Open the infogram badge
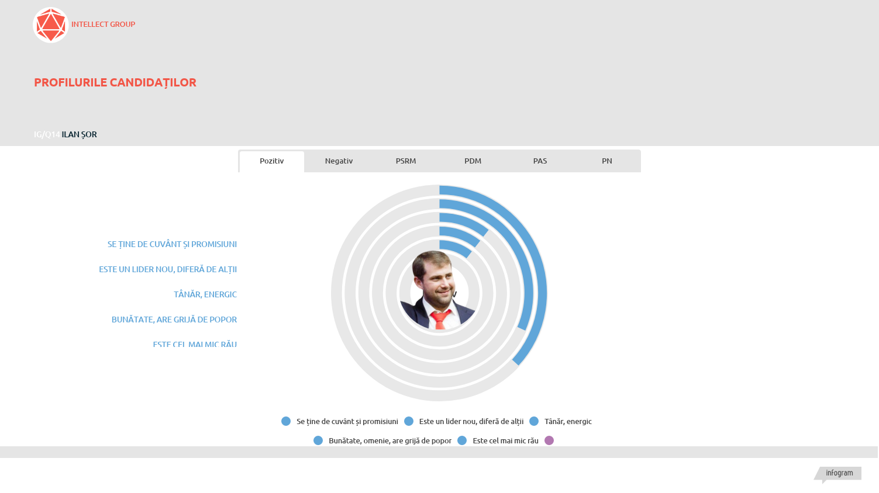This screenshot has width=879, height=493. [839, 473]
